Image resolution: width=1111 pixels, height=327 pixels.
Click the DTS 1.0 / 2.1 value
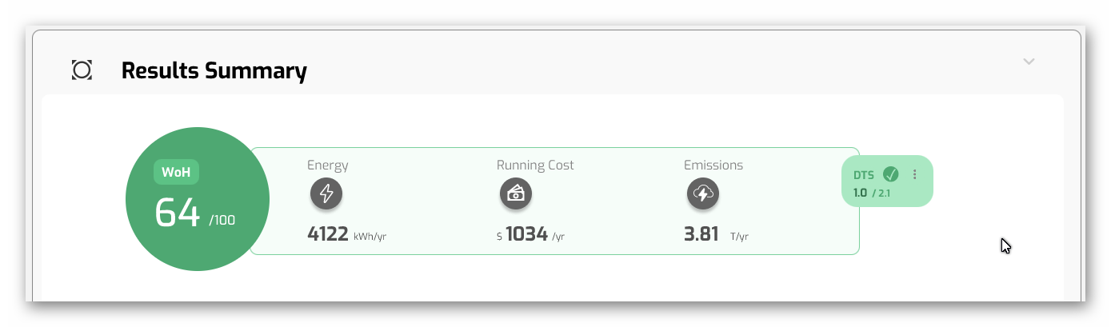pyautogui.click(x=872, y=193)
